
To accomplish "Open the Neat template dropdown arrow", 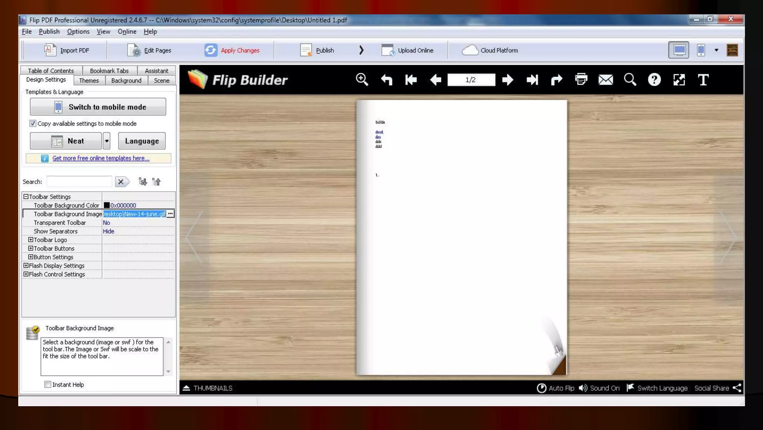I will [x=107, y=141].
